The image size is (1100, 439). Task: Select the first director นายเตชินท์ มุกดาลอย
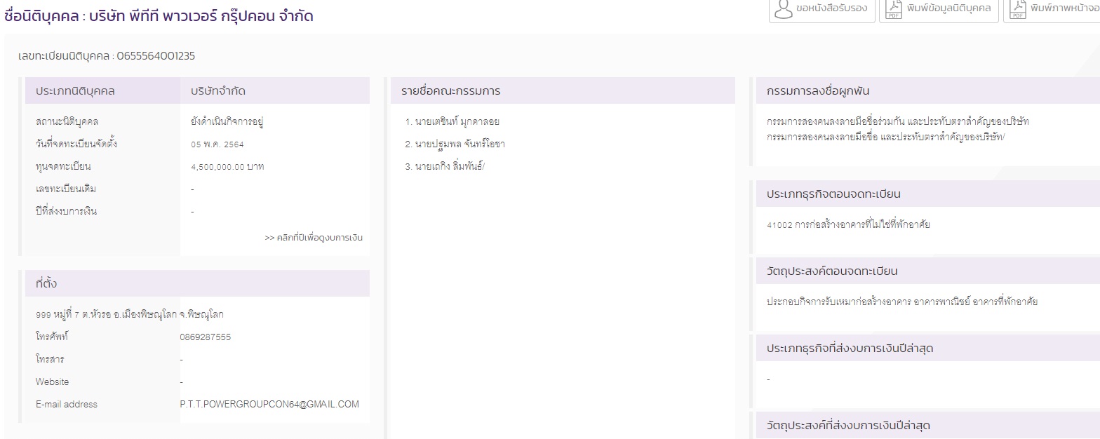(452, 121)
